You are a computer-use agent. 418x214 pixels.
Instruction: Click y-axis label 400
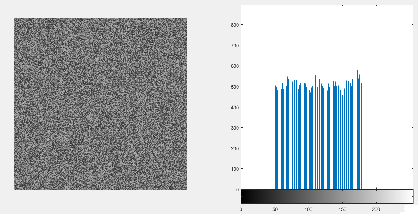click(x=235, y=107)
